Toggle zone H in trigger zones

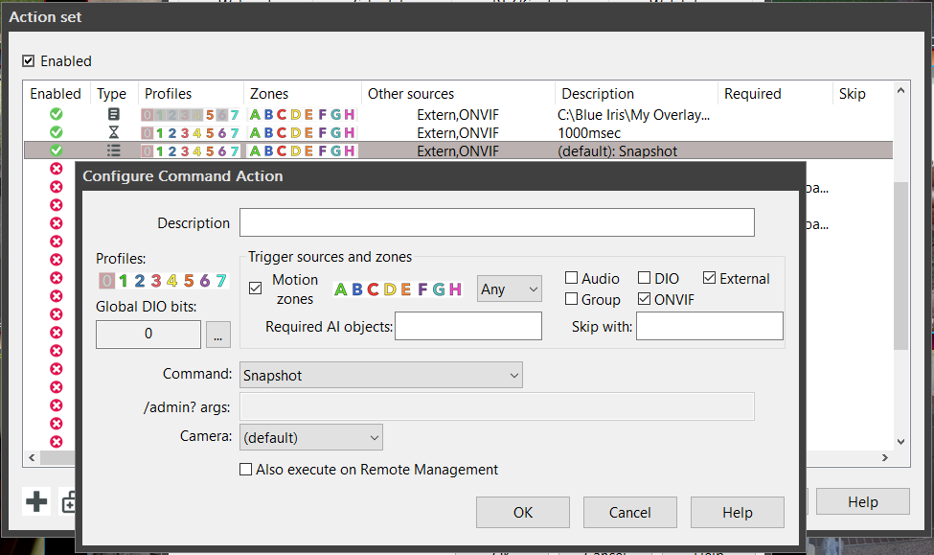[x=455, y=289]
